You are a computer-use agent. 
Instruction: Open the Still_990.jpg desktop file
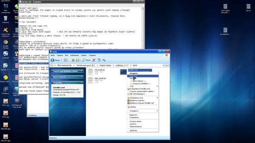6,126
